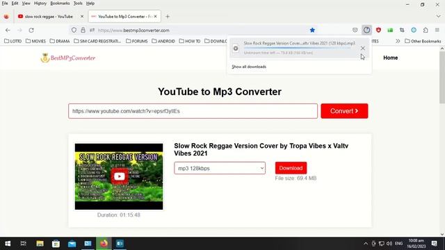Open the File menu
This screenshot has width=445, height=250.
(x=5, y=3)
